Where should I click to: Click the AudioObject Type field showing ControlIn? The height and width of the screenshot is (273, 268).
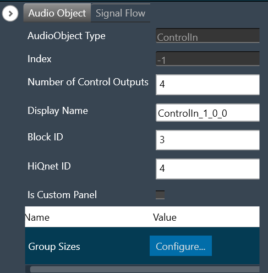tap(207, 36)
